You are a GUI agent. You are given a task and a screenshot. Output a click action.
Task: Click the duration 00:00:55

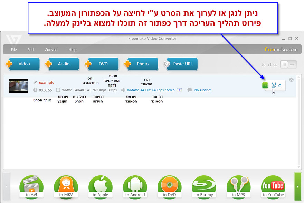click(45, 90)
